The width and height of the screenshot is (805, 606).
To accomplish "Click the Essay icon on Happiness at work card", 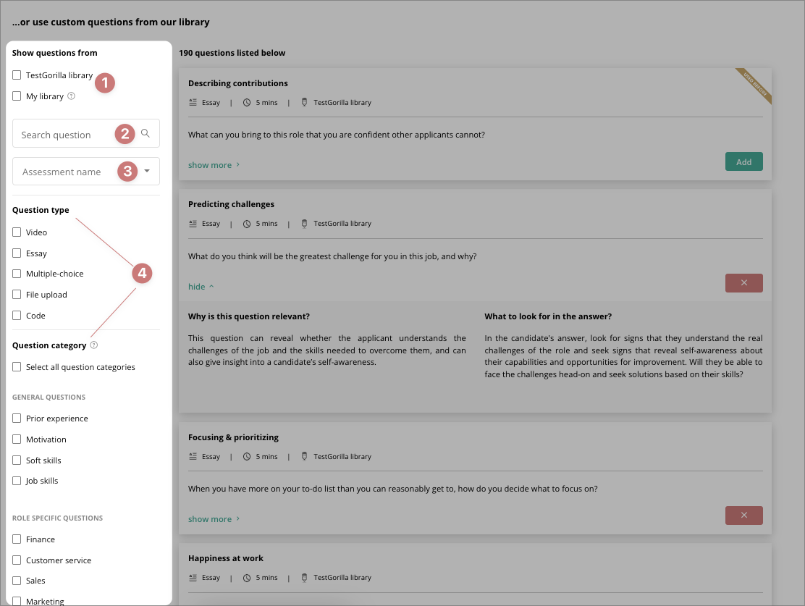I will tap(192, 577).
